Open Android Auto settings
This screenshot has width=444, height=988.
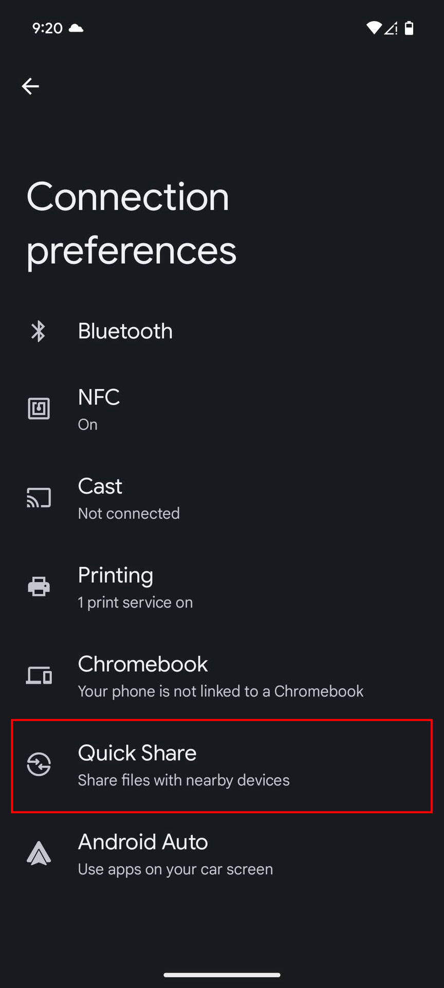coord(143,842)
